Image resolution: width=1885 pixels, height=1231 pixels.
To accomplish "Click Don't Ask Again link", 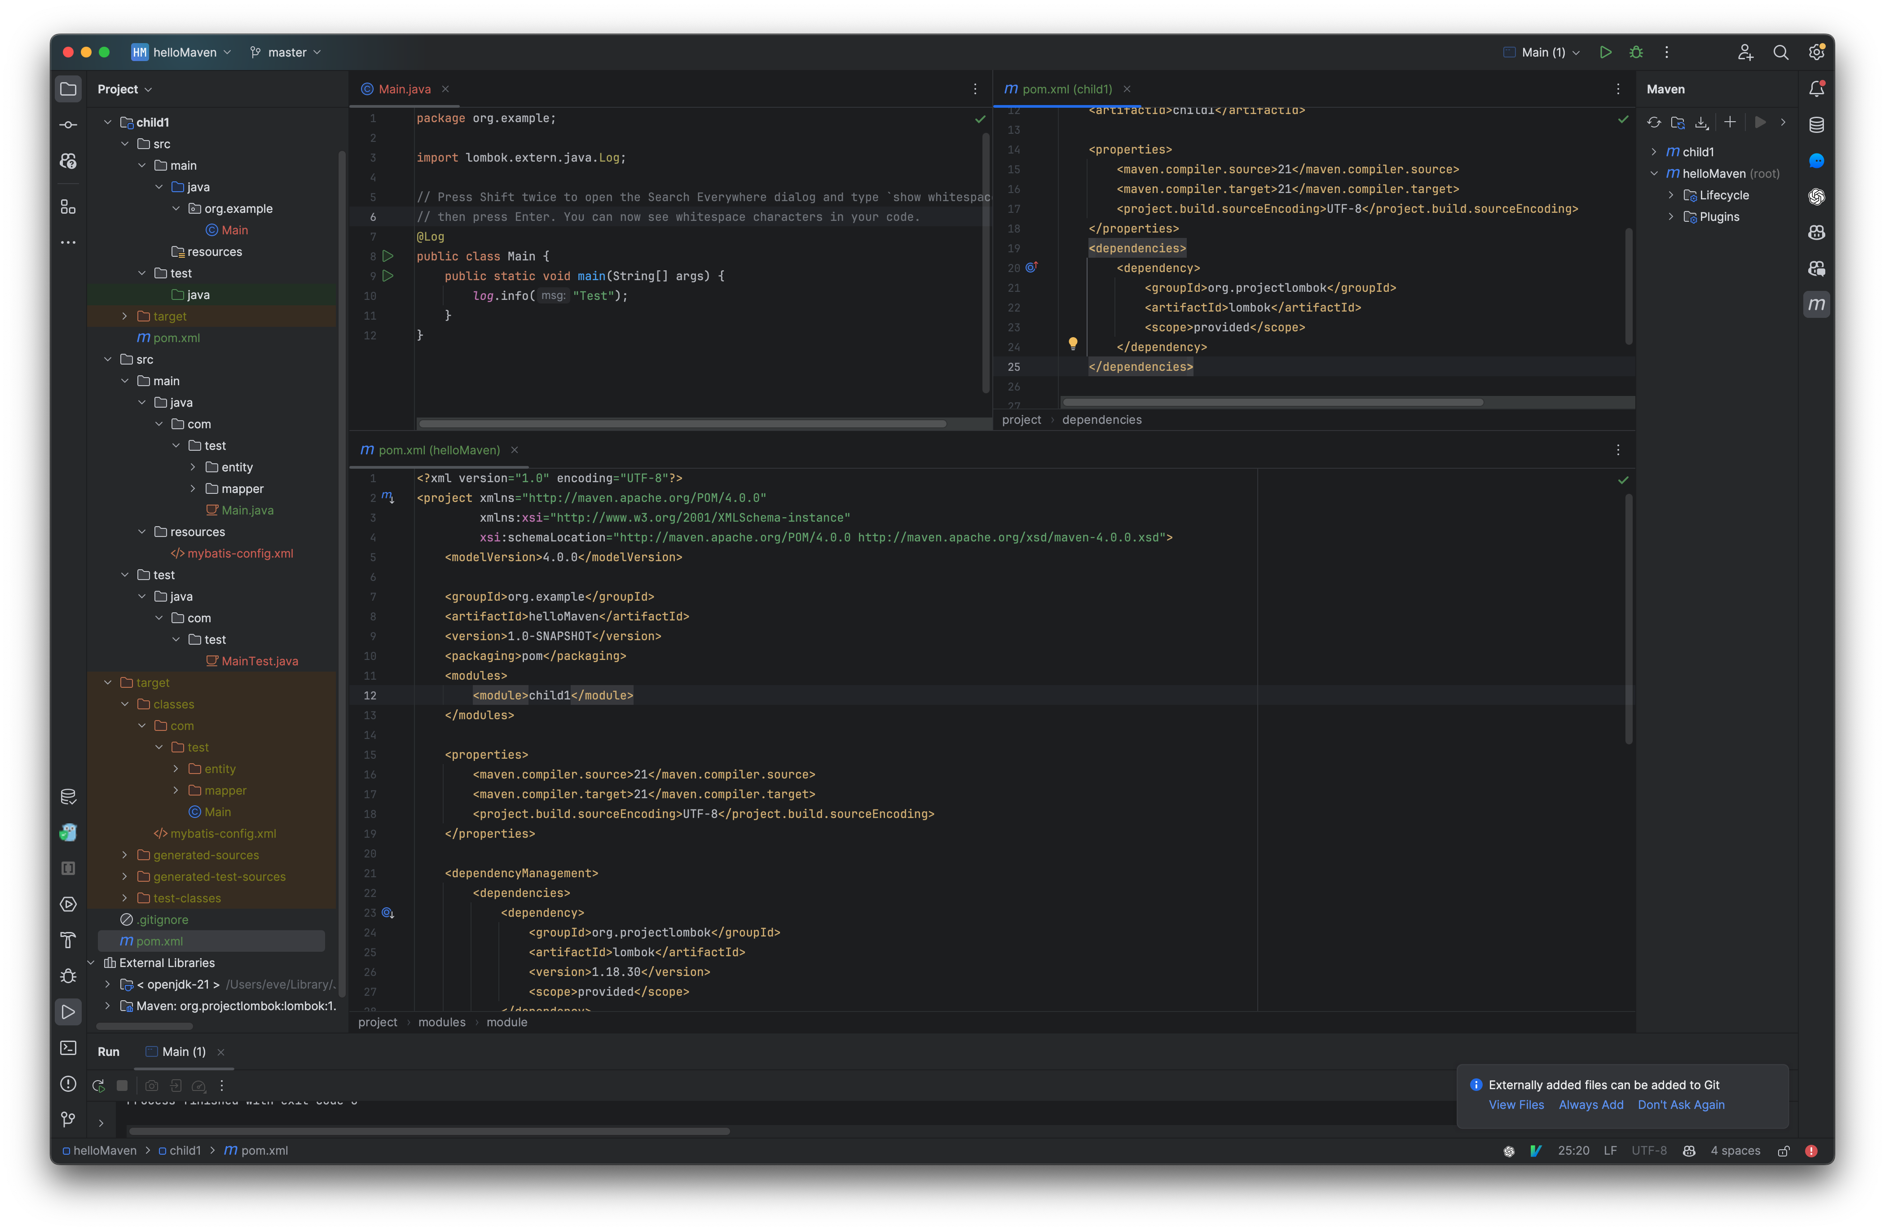I will [x=1681, y=1104].
